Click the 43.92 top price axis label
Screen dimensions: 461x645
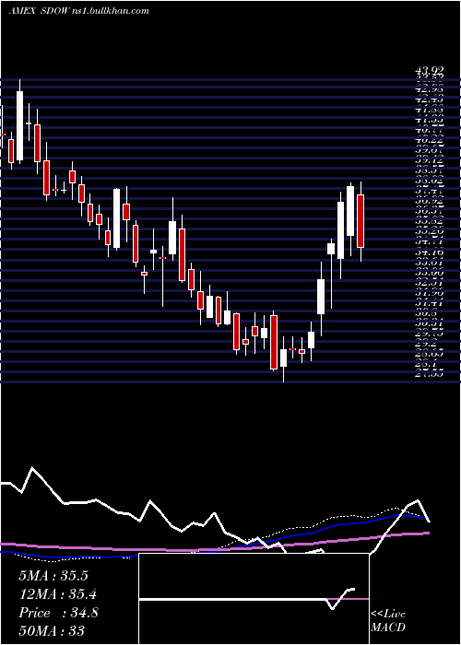(x=429, y=73)
